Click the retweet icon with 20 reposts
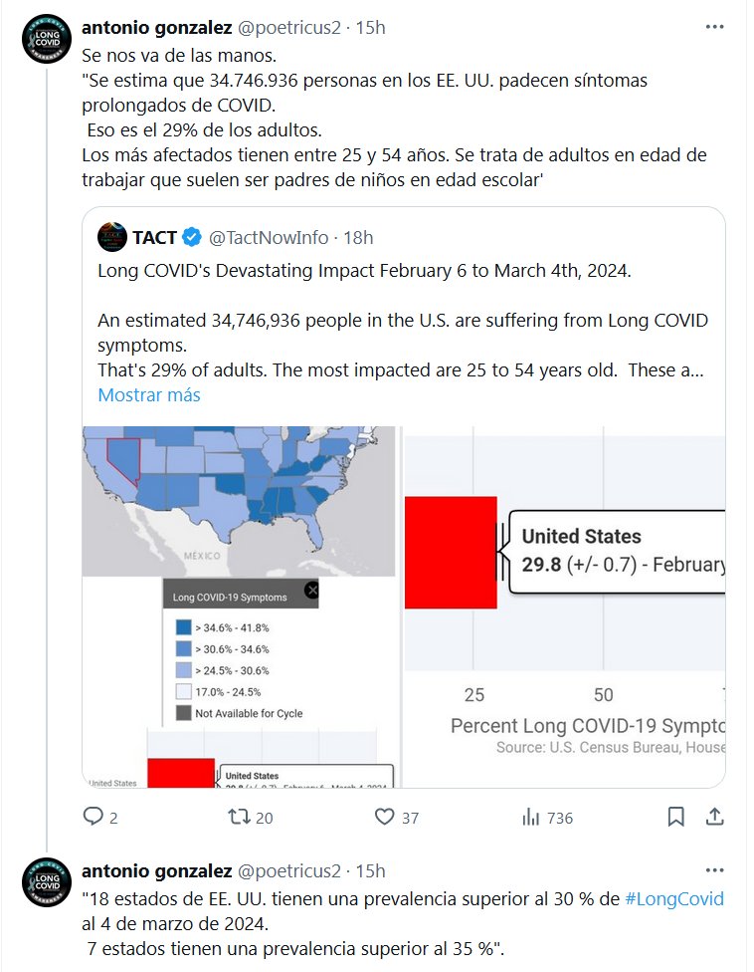 click(240, 817)
